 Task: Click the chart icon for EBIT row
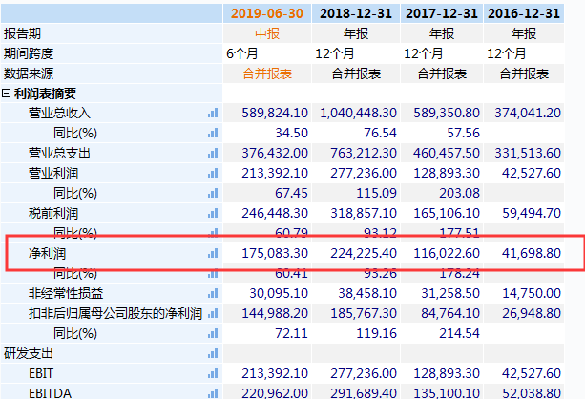(213, 373)
